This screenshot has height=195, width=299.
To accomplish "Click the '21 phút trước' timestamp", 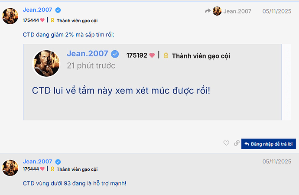I will point(91,66).
